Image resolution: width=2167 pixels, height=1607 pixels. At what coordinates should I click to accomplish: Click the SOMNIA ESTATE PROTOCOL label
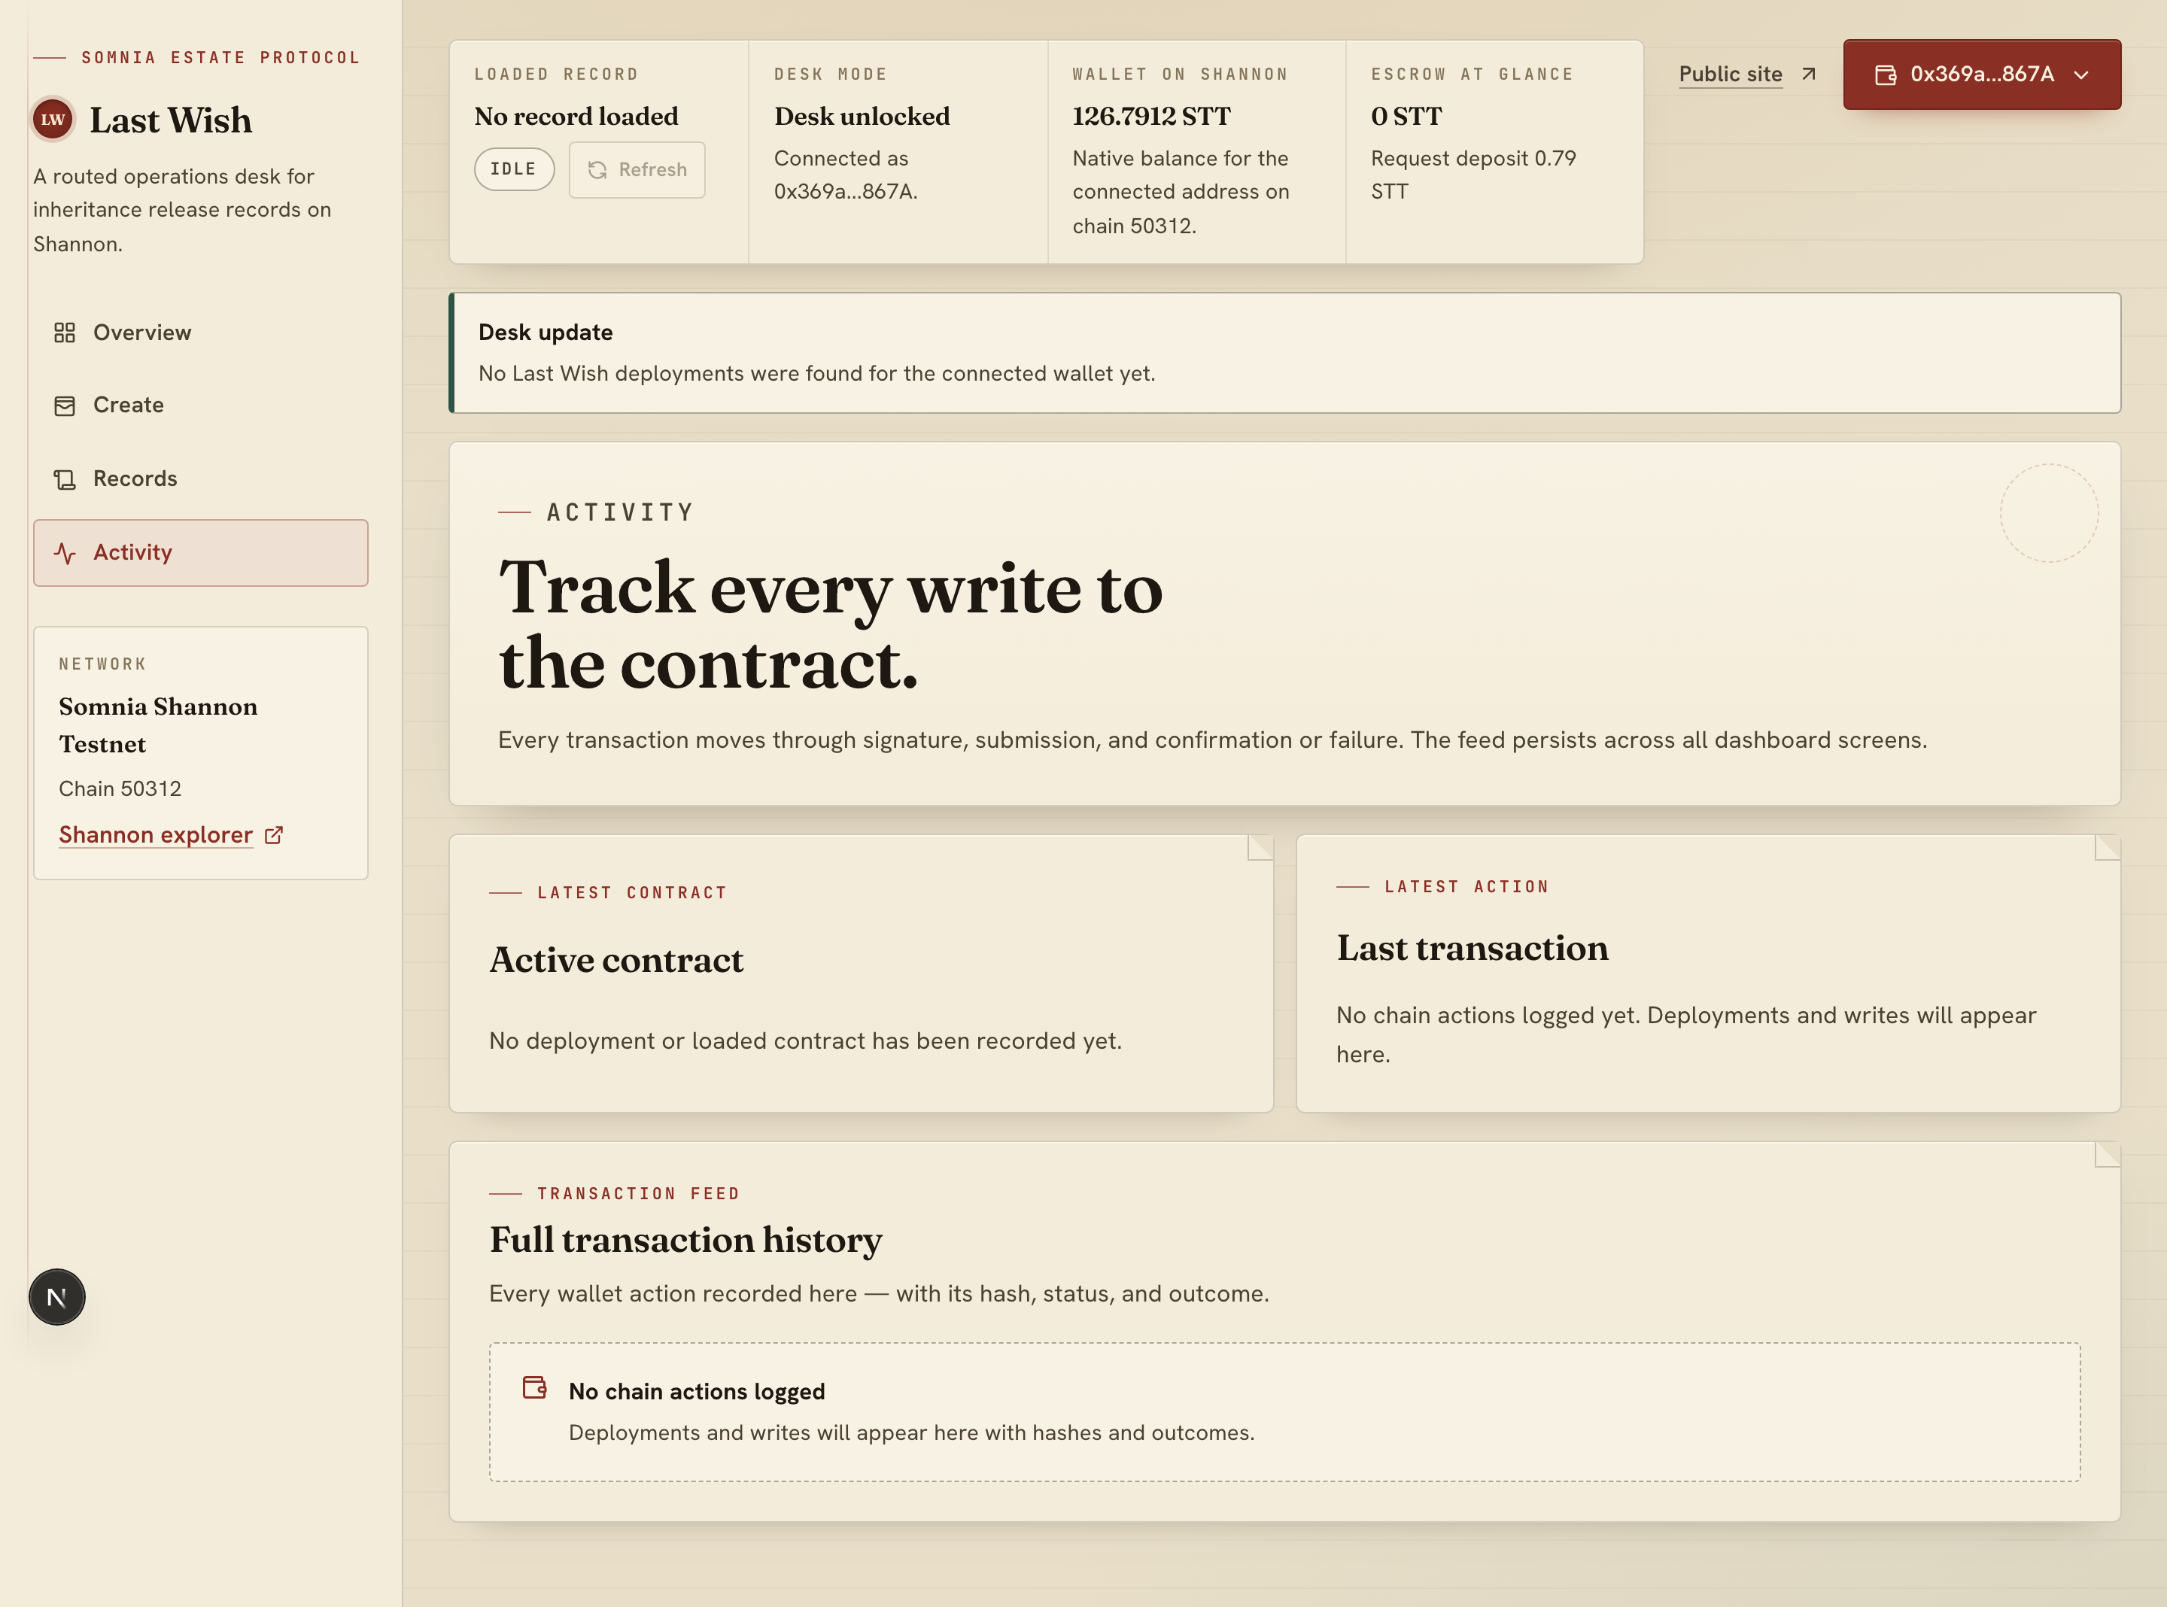click(x=220, y=57)
